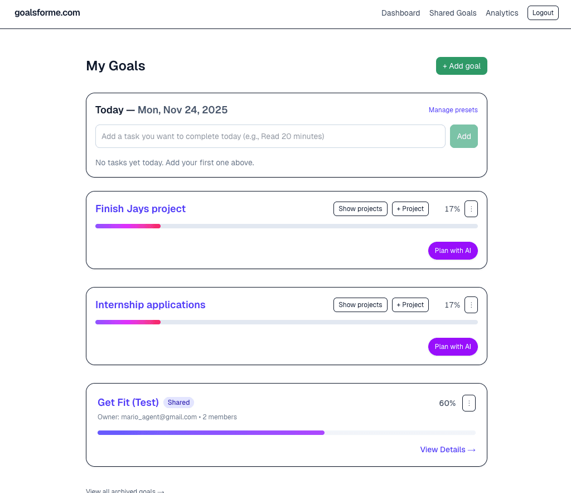Switch to the Analytics section

coord(501,13)
